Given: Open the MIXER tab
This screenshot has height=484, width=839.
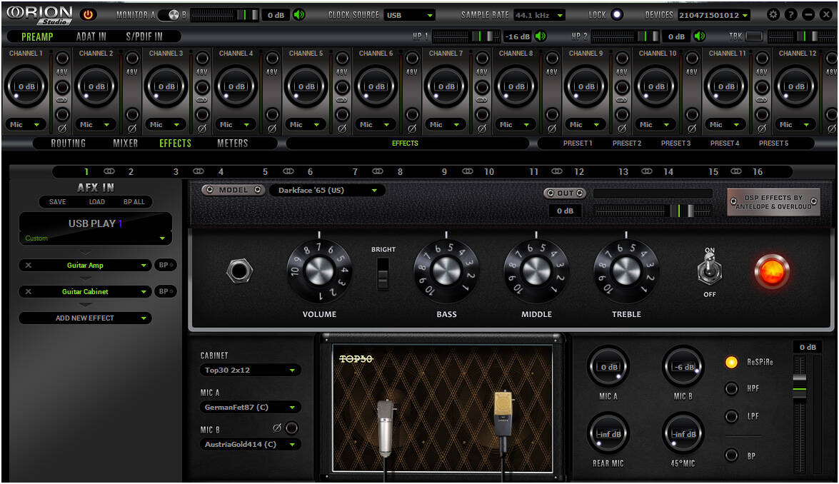Looking at the screenshot, I should point(125,143).
